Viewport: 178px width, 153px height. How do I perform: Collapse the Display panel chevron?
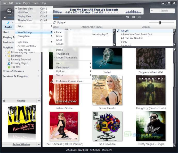pos(39,101)
